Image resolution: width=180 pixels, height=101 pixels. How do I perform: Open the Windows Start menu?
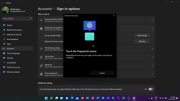point(46,98)
